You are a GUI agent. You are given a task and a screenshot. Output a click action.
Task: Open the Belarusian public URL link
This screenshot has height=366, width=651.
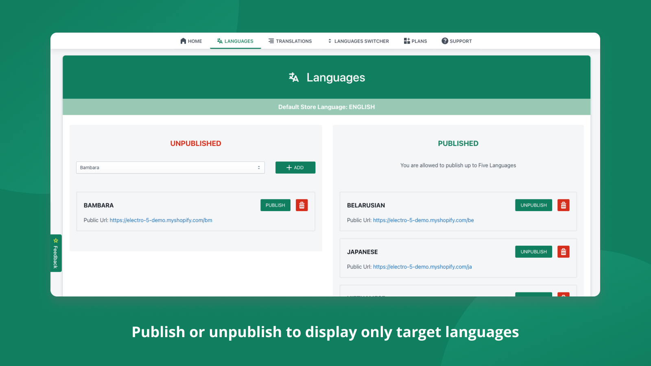[424, 220]
